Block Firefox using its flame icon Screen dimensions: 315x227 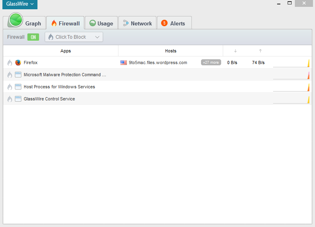click(x=10, y=63)
